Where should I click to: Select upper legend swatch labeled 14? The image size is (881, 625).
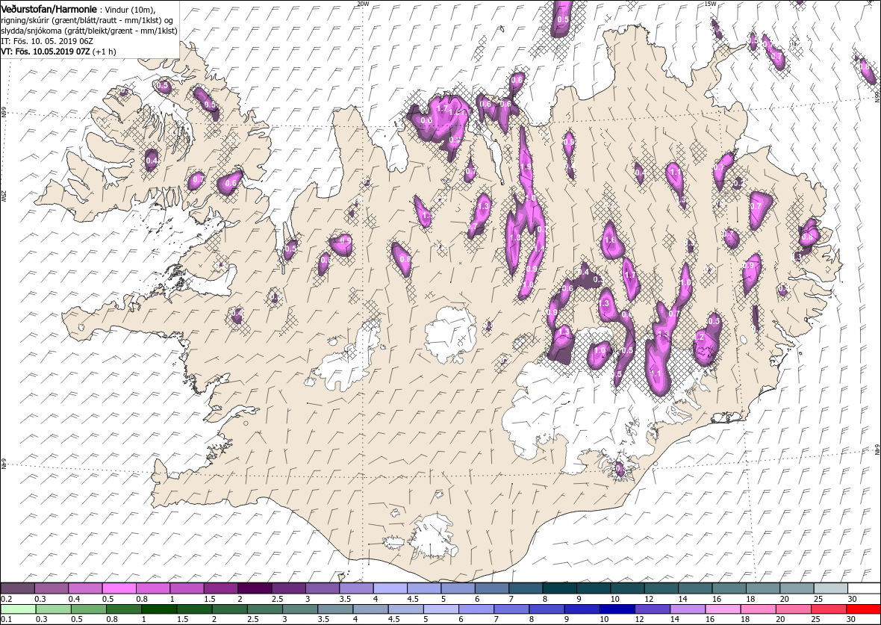694,588
